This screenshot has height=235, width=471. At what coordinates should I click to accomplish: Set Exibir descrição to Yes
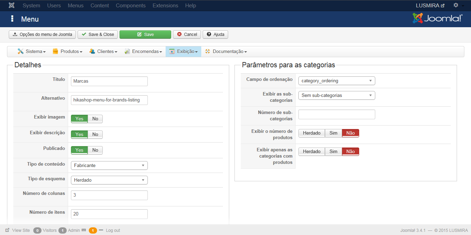pos(79,135)
